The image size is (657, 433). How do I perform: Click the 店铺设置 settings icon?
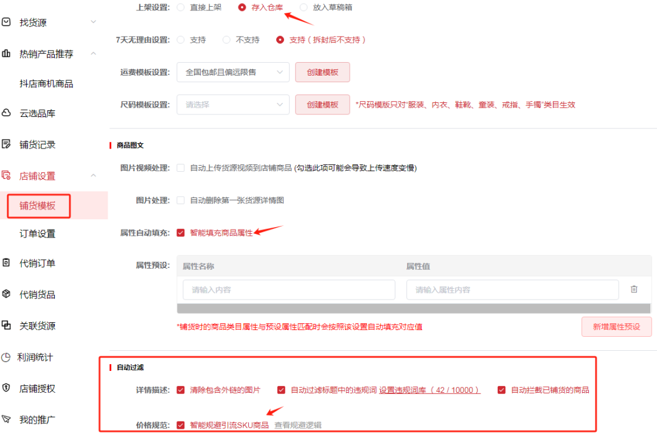6,175
